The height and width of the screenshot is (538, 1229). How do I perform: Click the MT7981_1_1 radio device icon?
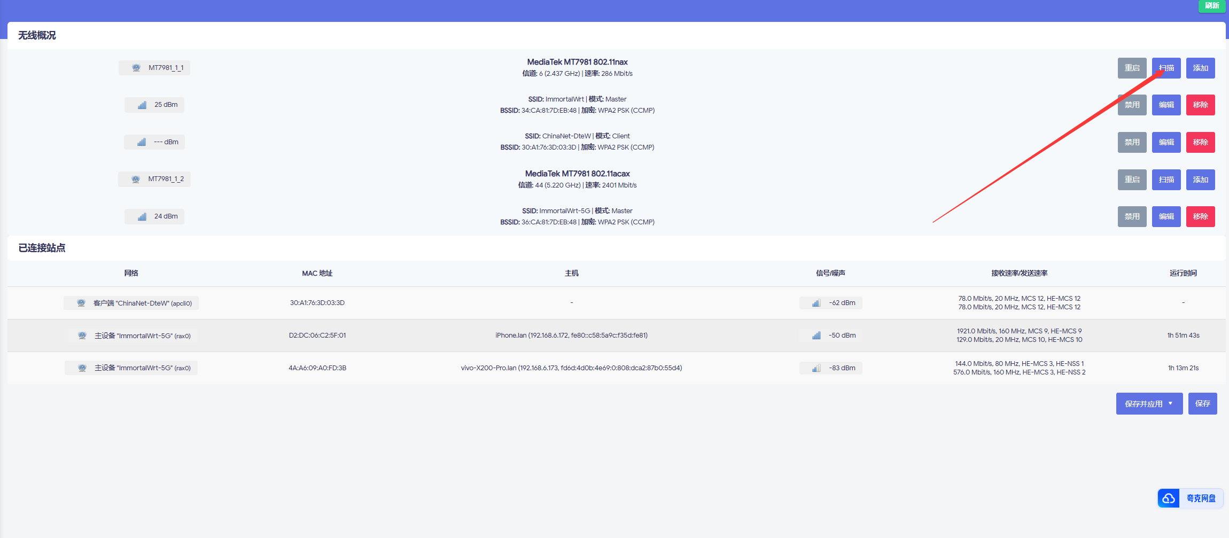(x=136, y=68)
